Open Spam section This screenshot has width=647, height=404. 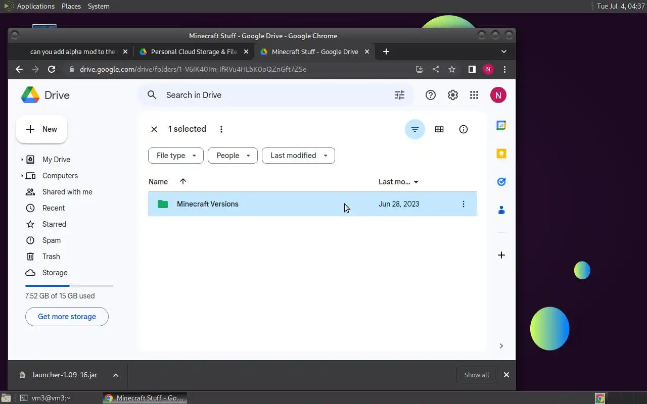point(52,240)
